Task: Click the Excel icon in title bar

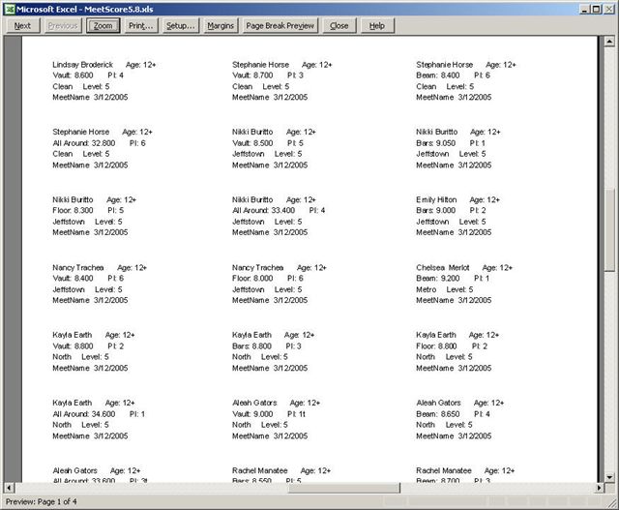Action: (x=10, y=9)
